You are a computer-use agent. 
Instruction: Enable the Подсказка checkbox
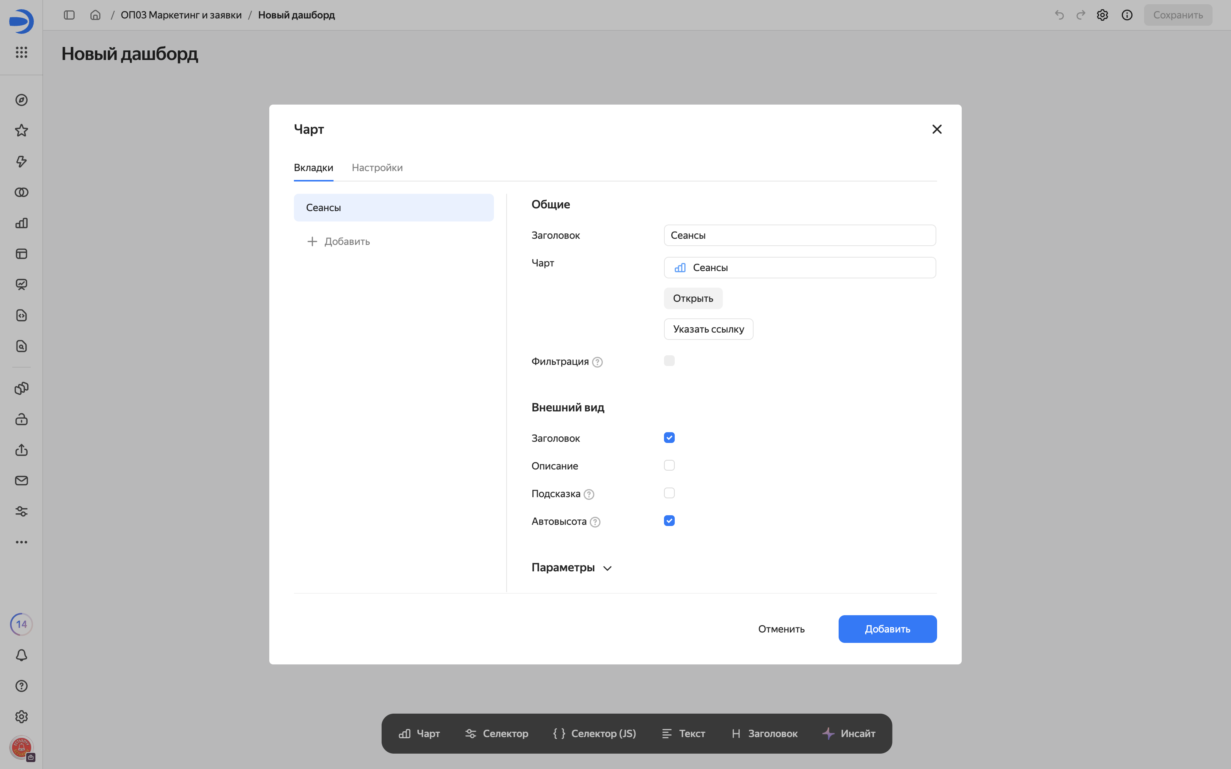coord(669,493)
